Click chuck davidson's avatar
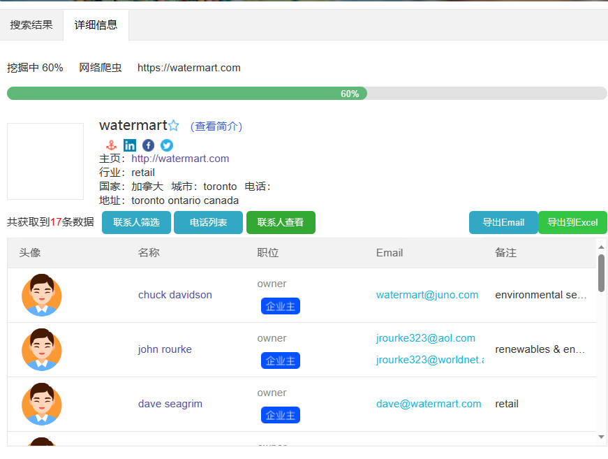 41,295
